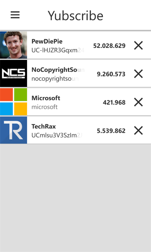
Task: Open the hamburger navigation menu
Action: coord(15,15)
